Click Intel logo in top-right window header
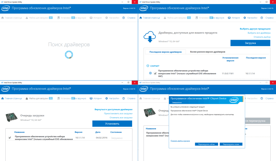 pyautogui.click(x=144, y=8)
